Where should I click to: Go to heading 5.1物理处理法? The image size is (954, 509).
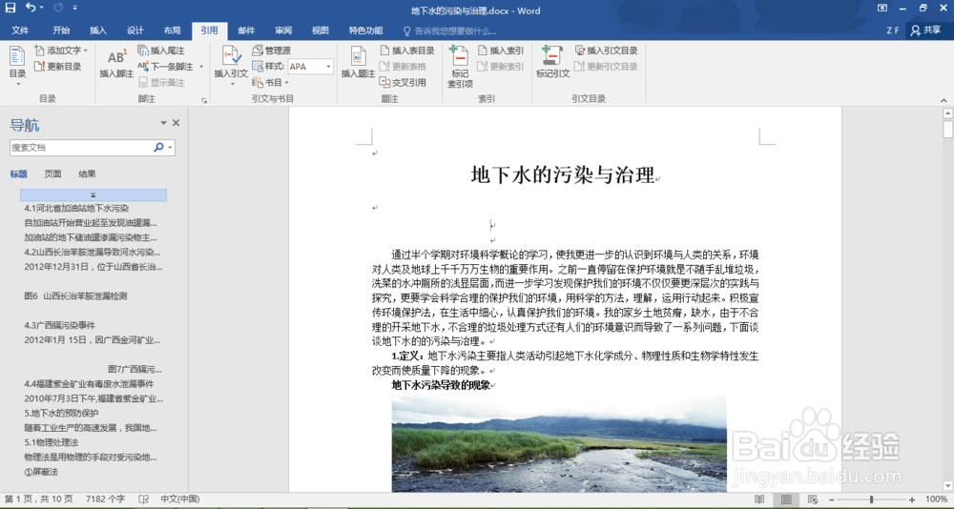coord(52,442)
